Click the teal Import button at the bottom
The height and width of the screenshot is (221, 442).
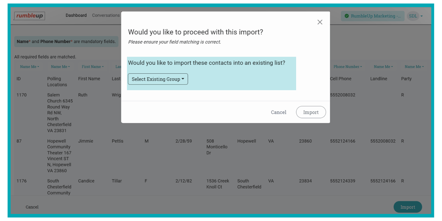point(408,207)
